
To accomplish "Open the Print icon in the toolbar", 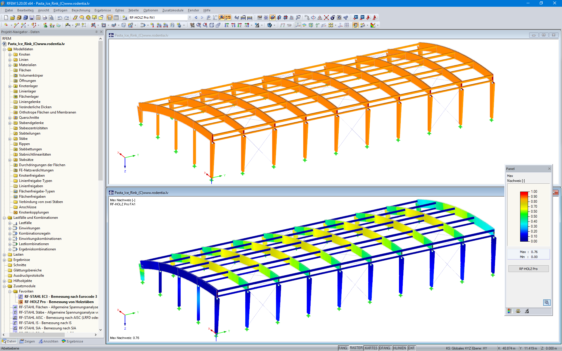I will 44,18.
